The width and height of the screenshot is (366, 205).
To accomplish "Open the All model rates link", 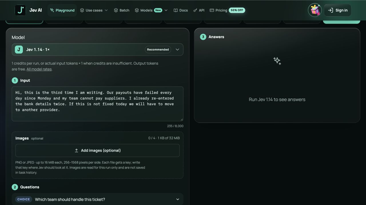I will click(39, 69).
